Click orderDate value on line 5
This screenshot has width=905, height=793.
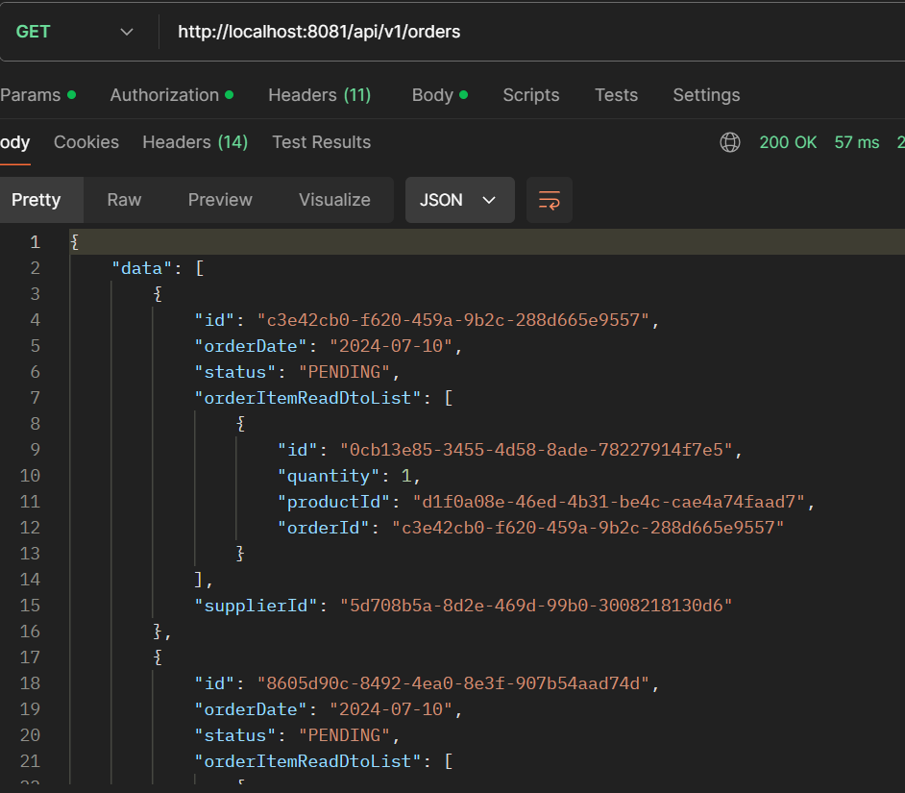(391, 346)
